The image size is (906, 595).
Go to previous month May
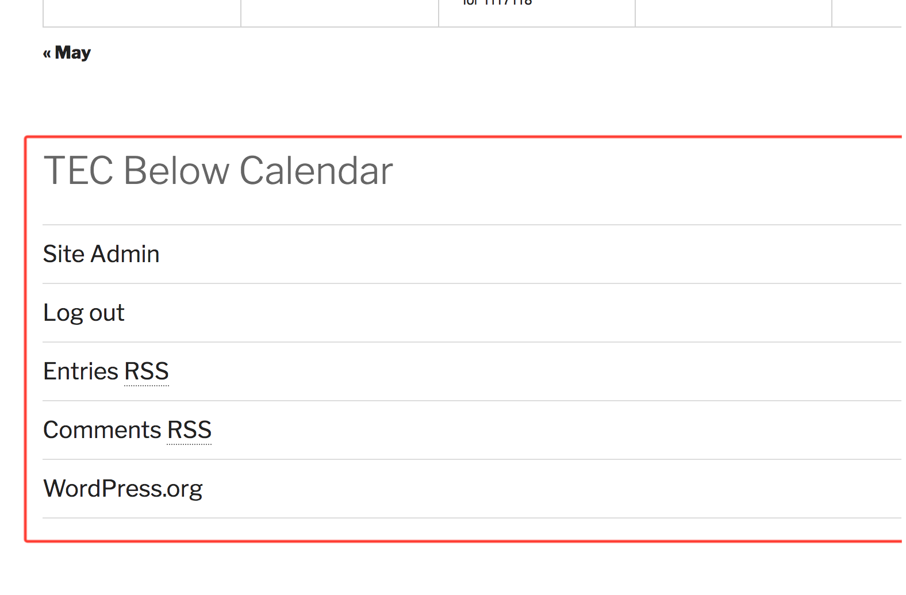point(67,53)
